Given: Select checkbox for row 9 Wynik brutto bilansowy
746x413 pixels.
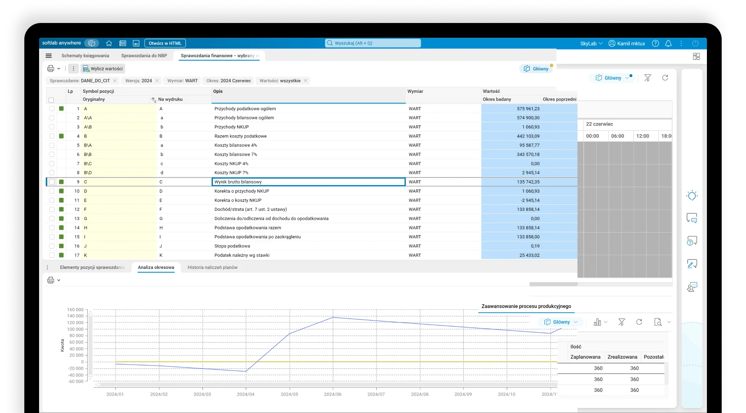Looking at the screenshot, I should [x=52, y=182].
